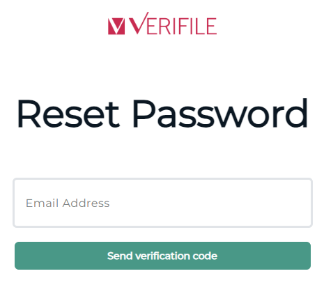Select the large V in Verifile wordmark
The image size is (324, 285).
pyautogui.click(x=139, y=23)
